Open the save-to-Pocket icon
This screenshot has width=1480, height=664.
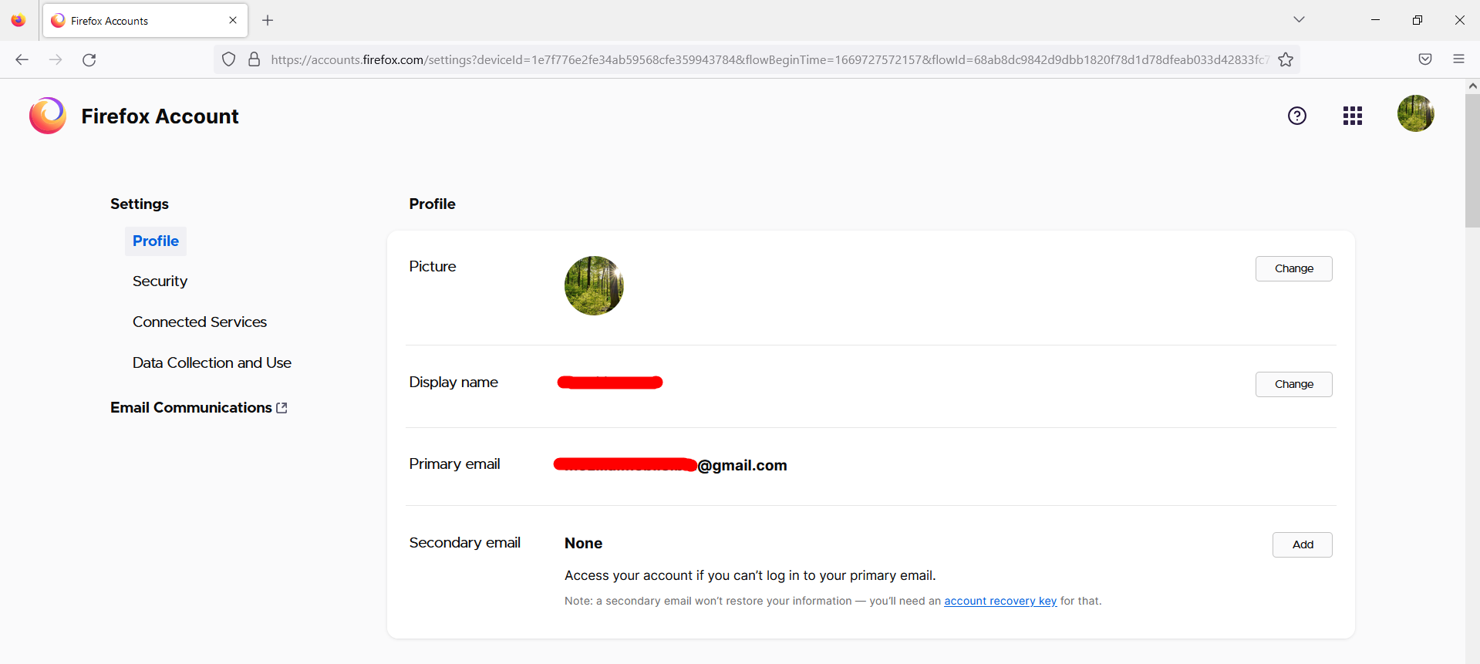(1424, 59)
